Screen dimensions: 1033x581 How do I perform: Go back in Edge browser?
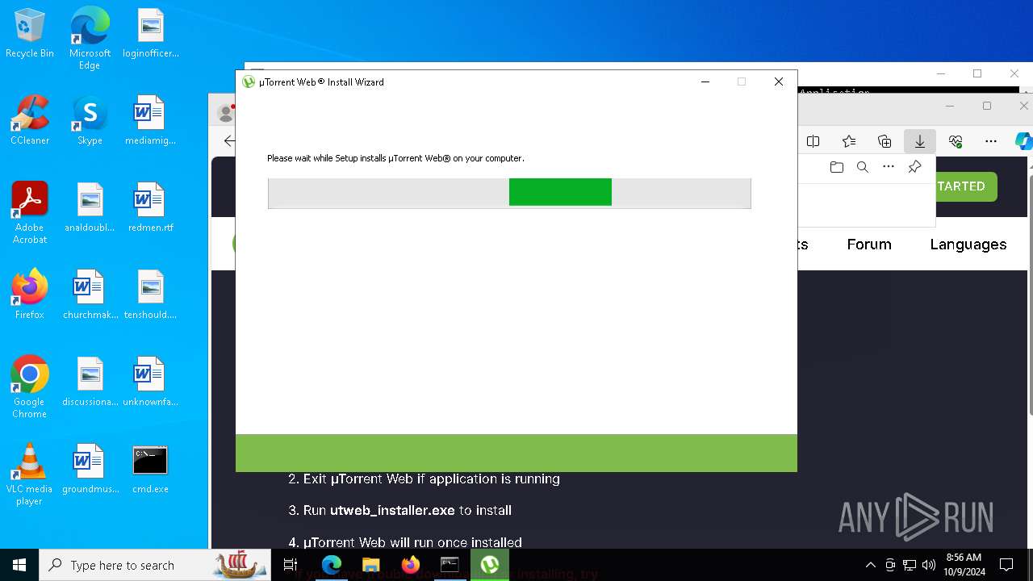pos(229,141)
